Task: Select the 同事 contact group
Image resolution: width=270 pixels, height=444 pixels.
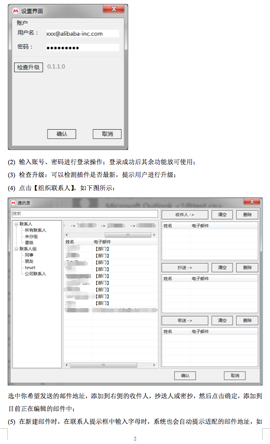Action: pos(29,255)
